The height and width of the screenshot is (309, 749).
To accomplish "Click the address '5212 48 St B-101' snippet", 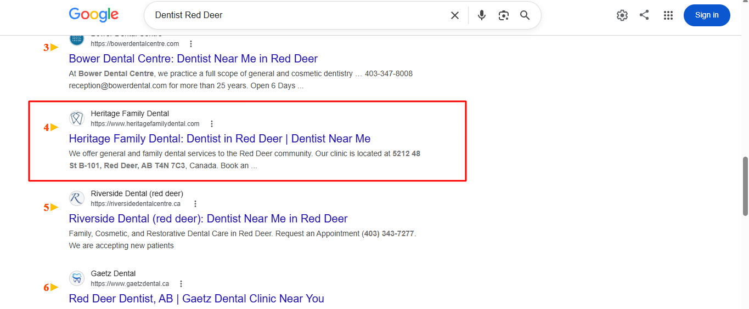I will (245, 159).
